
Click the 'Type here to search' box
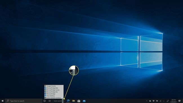coord(24,101)
